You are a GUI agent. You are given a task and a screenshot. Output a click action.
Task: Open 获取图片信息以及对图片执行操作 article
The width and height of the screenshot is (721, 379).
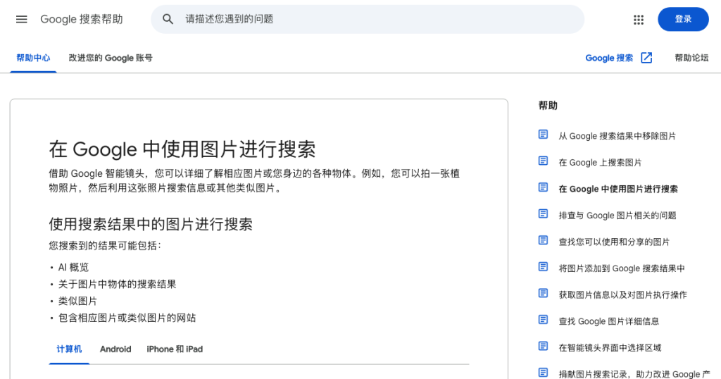(622, 295)
